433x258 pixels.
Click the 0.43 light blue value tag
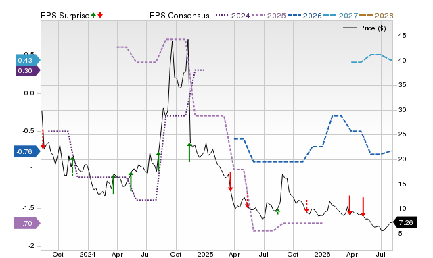[x=28, y=61]
